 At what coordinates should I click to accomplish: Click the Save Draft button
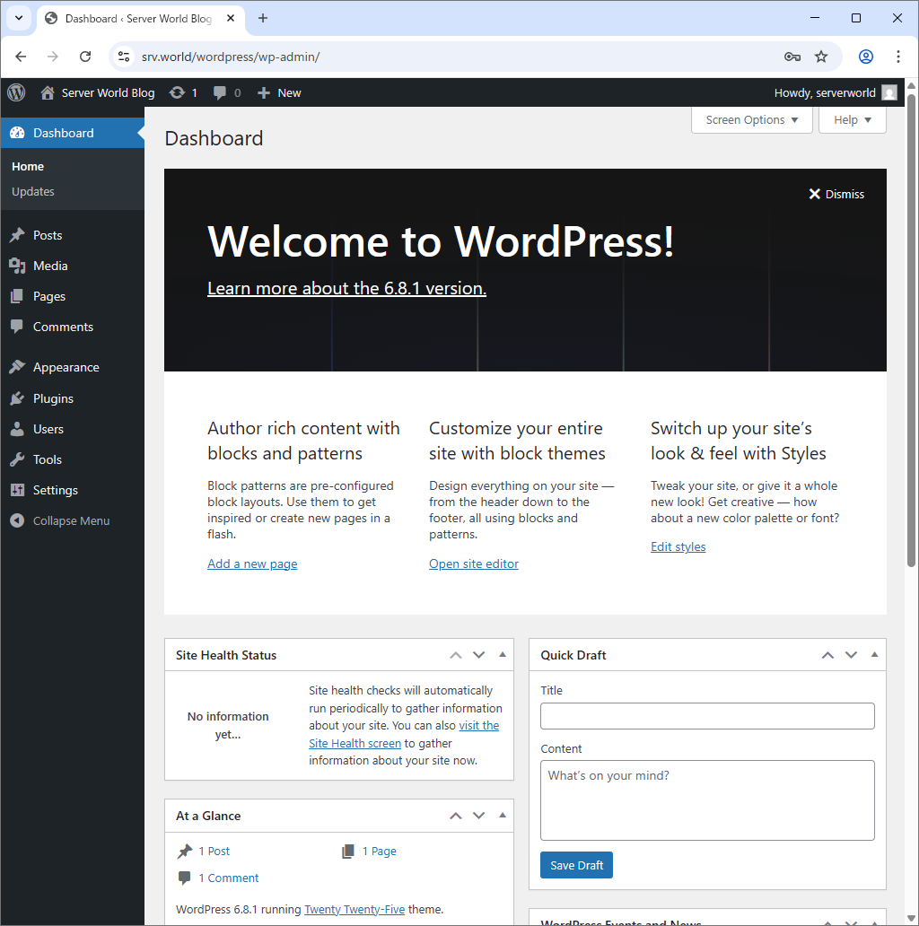[576, 865]
